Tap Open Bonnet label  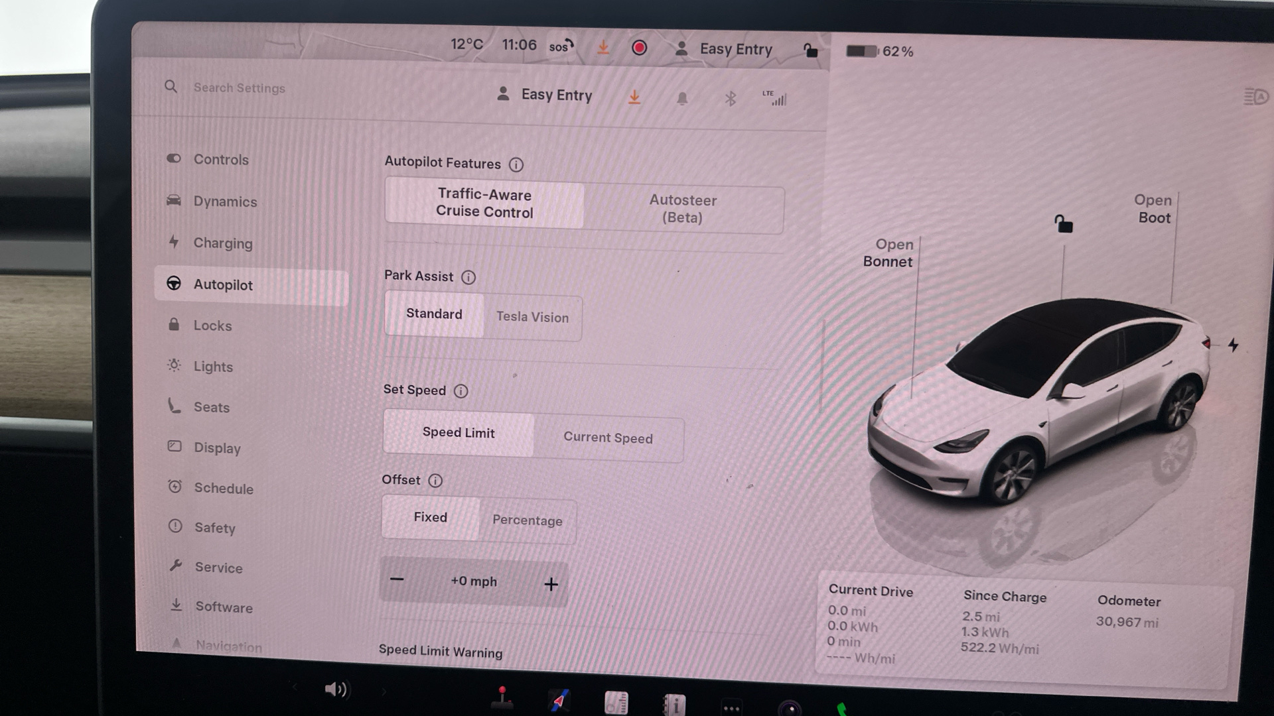coord(888,253)
